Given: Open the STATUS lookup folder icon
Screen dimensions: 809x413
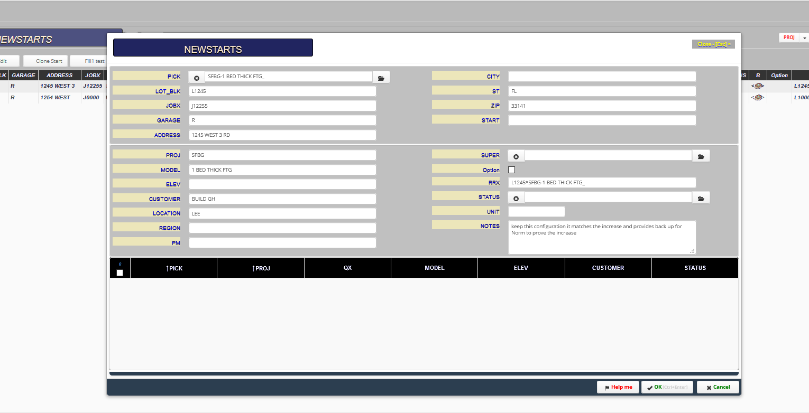Looking at the screenshot, I should pos(701,198).
